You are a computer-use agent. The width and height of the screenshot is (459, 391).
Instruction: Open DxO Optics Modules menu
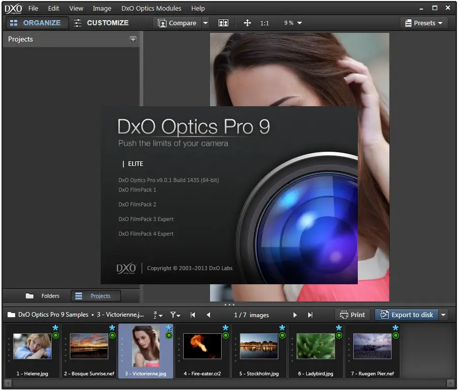[x=151, y=9]
